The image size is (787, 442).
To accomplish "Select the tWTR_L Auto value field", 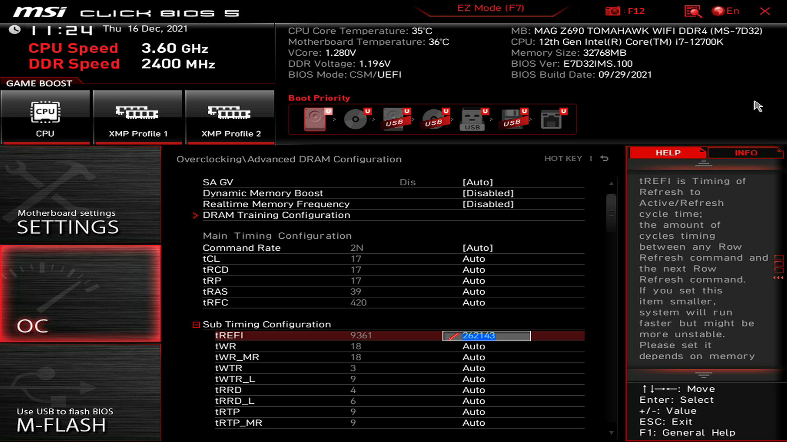I will click(x=474, y=379).
